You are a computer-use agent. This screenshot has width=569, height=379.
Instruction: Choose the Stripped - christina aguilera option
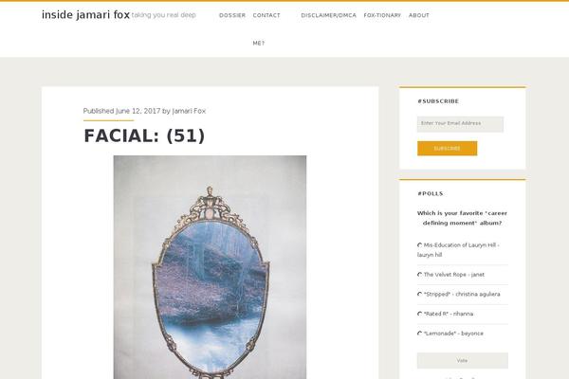click(420, 294)
